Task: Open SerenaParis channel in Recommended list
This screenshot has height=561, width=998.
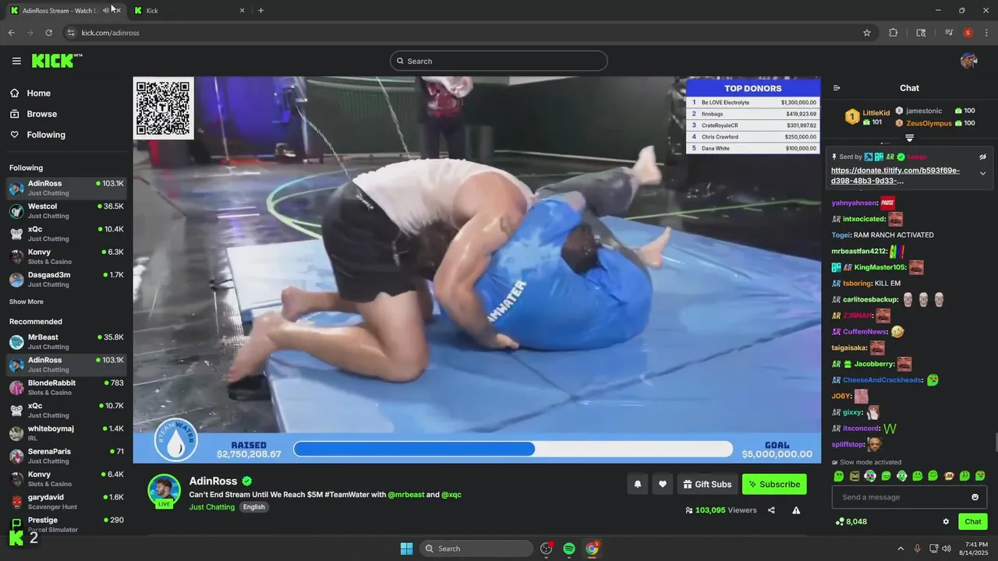Action: [66, 456]
